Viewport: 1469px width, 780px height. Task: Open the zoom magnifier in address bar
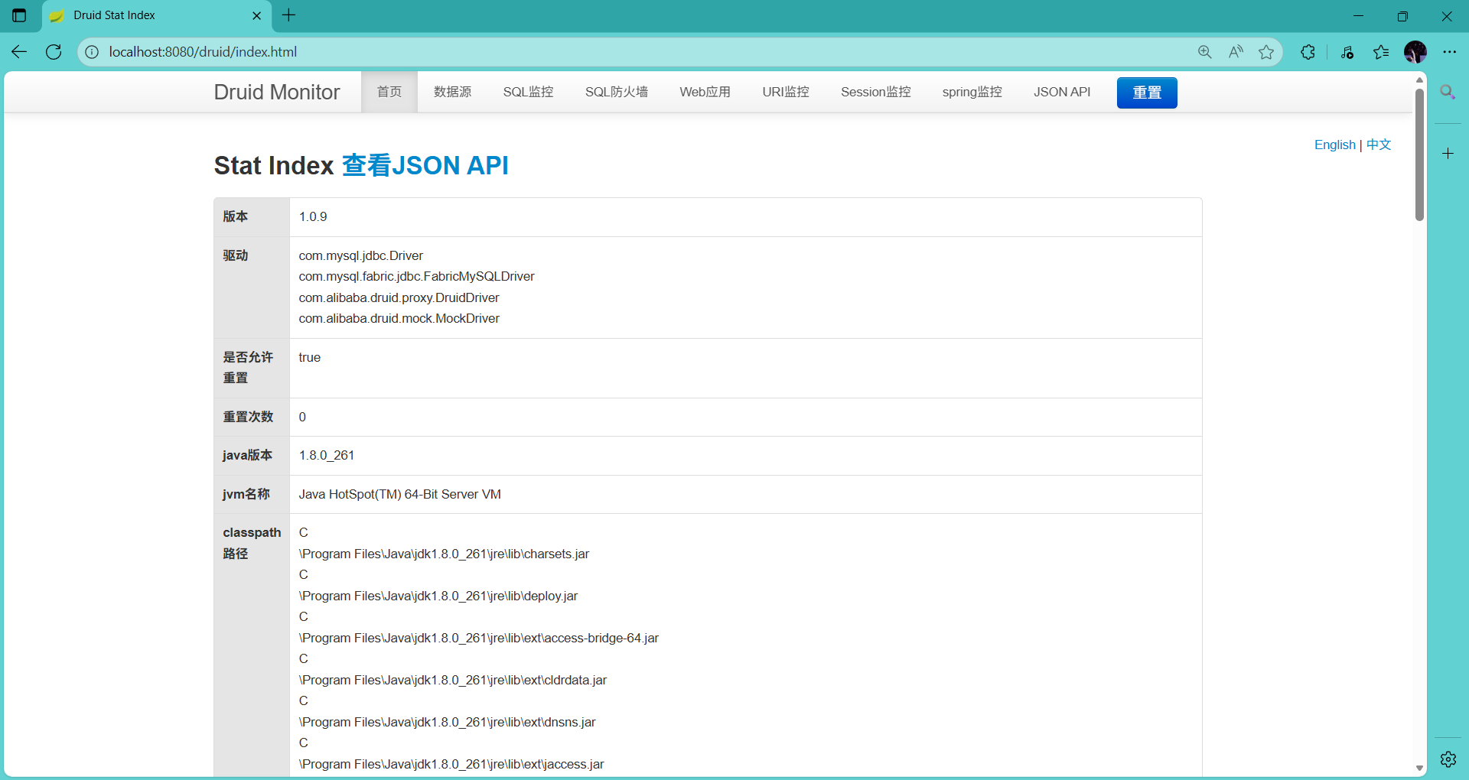(x=1205, y=52)
